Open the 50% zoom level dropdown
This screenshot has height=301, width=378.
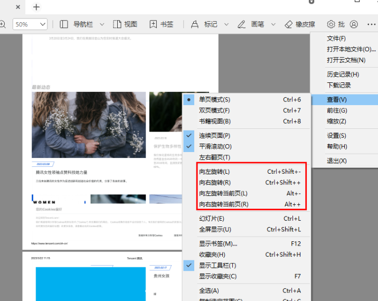tap(30, 24)
